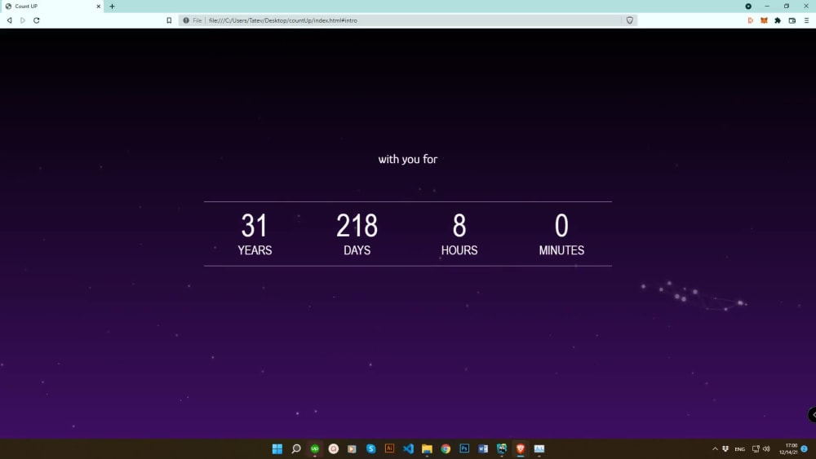Image resolution: width=816 pixels, height=459 pixels.
Task: Open Visual Studio Code from taskbar
Action: coord(409,448)
